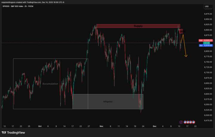
Task: Select the Accumulation box label
Action: pos(50,84)
